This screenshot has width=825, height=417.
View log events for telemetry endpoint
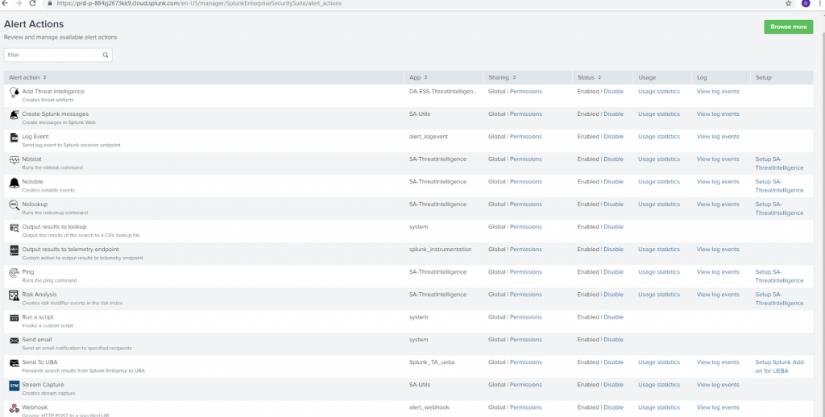pos(718,250)
